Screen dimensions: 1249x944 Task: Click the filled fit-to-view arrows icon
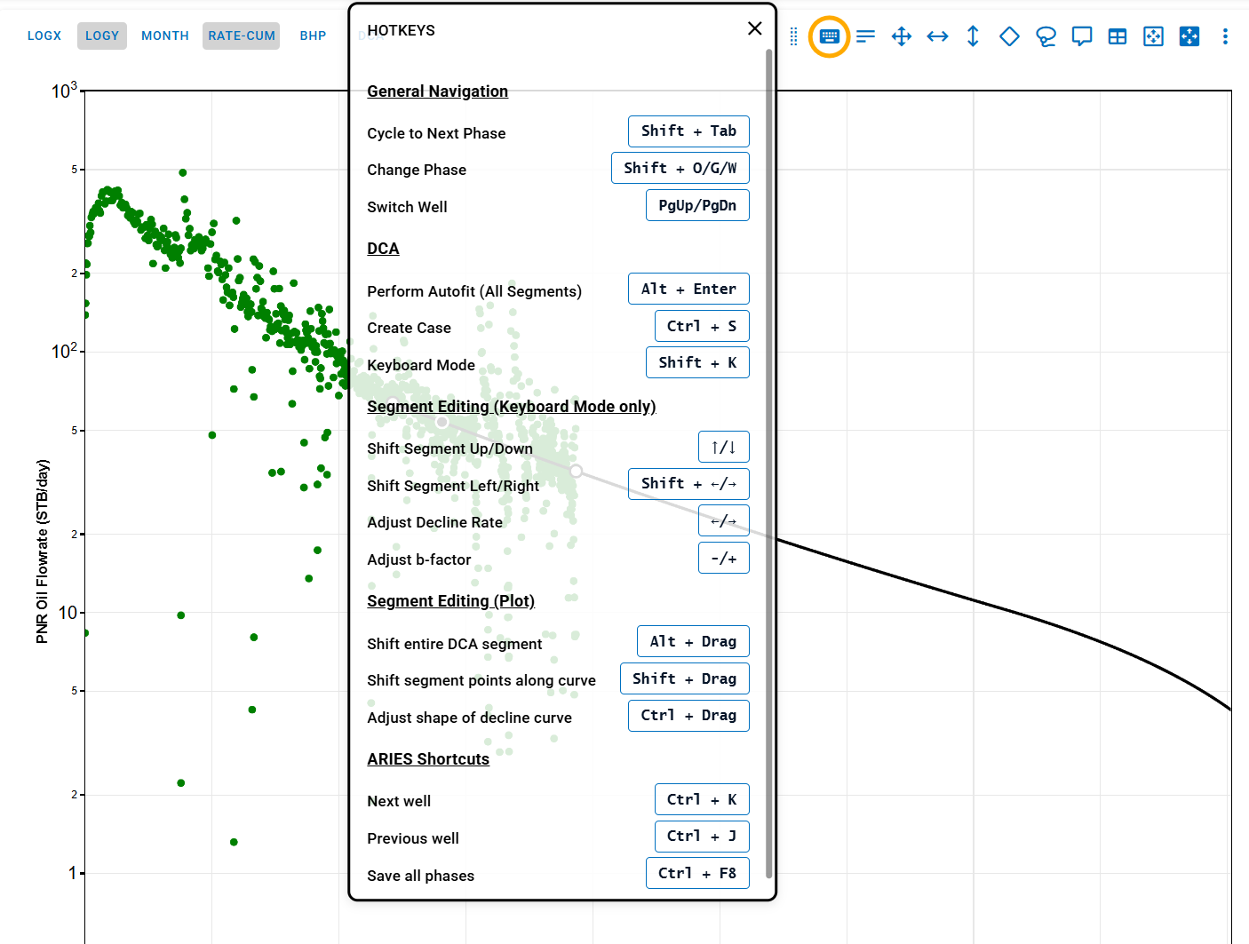tap(1189, 36)
